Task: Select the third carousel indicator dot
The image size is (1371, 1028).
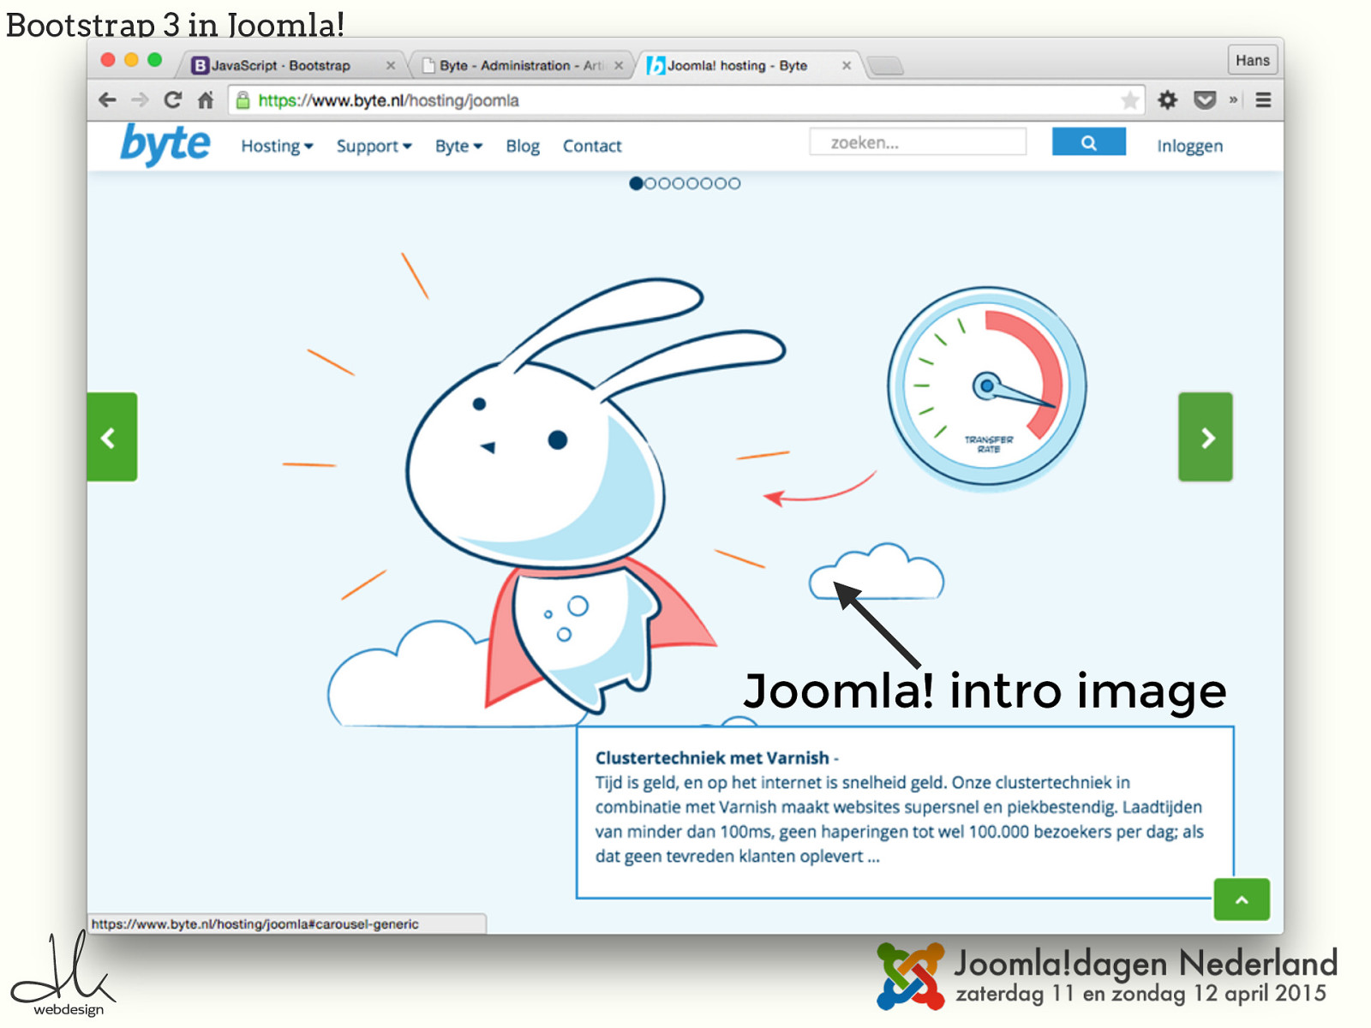Action: (x=664, y=183)
